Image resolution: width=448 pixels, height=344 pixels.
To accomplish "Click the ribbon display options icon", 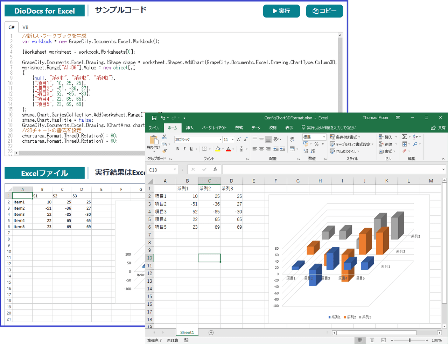I will pos(398,118).
